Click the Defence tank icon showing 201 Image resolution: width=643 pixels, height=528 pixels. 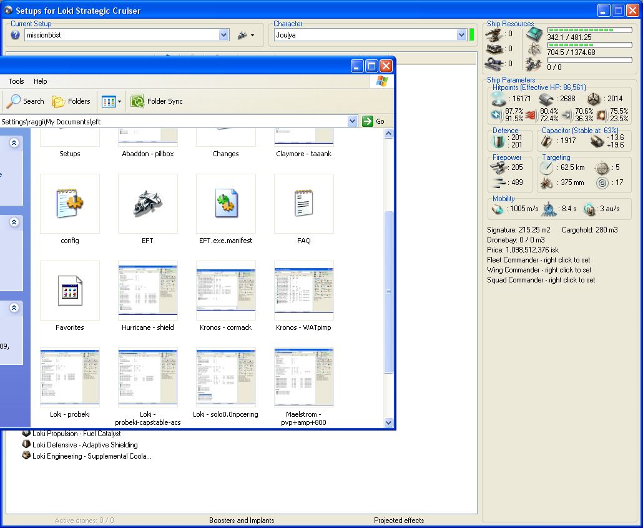click(499, 141)
